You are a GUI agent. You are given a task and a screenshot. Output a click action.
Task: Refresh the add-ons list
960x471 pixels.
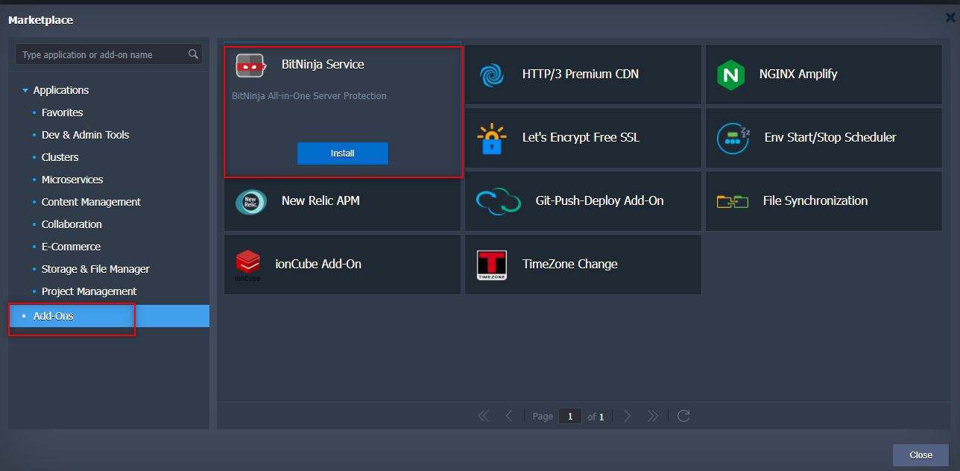tap(683, 416)
